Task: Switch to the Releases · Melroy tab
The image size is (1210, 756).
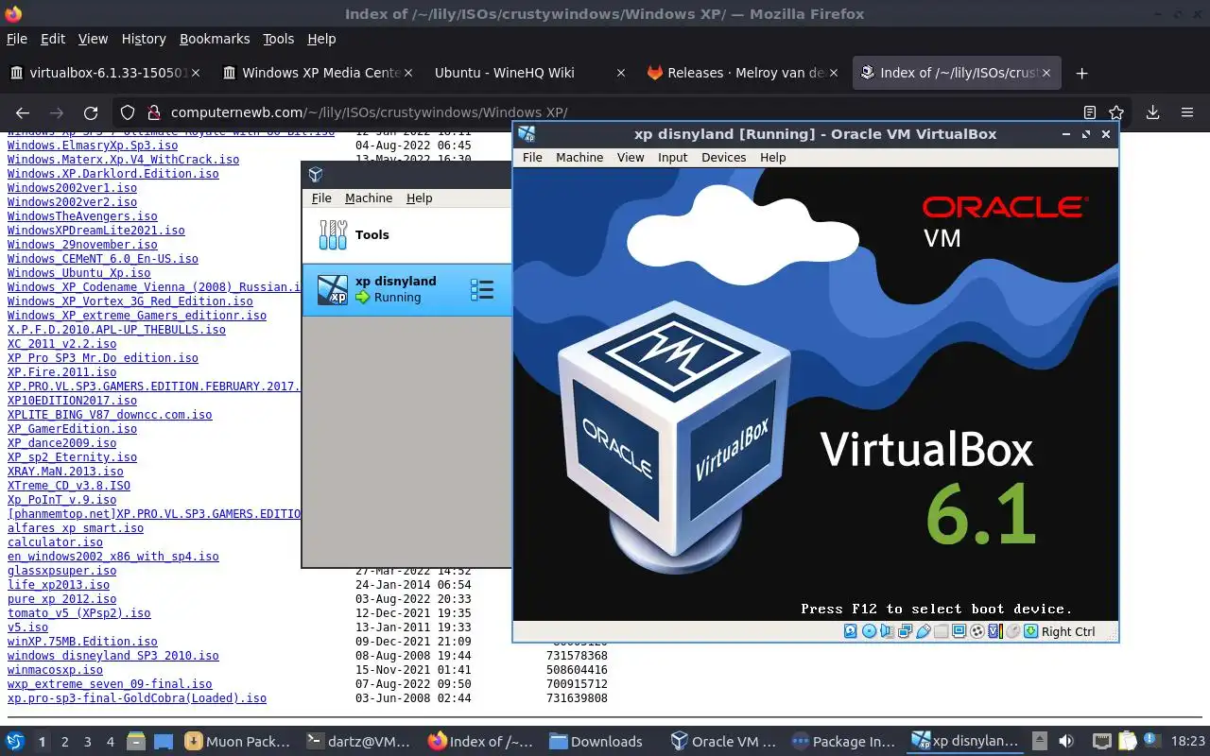Action: coord(743,73)
